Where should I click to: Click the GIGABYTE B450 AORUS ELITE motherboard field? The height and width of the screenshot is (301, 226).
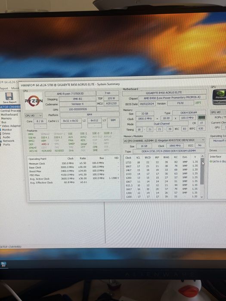pyautogui.click(x=164, y=92)
